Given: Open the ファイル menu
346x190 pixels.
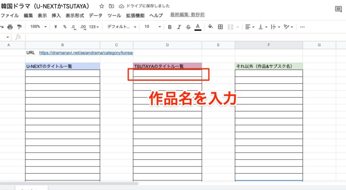Looking at the screenshot, I should click(x=9, y=16).
